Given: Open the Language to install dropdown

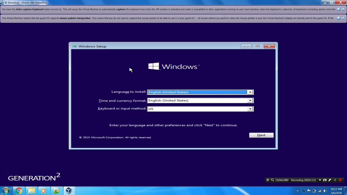Looking at the screenshot, I should [200, 92].
